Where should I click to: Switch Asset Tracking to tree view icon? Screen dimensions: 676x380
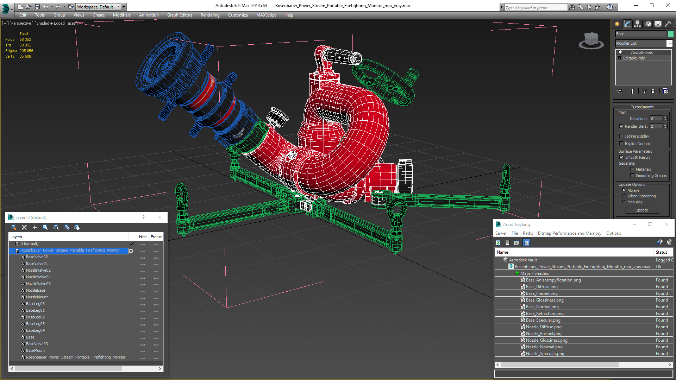(x=517, y=243)
